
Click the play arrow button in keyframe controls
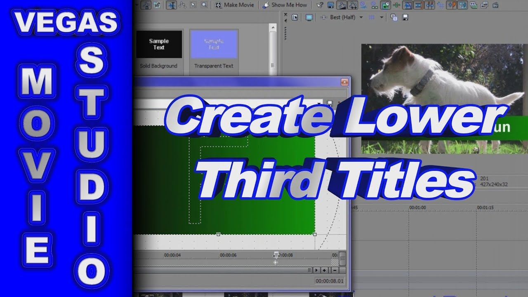[316, 270]
